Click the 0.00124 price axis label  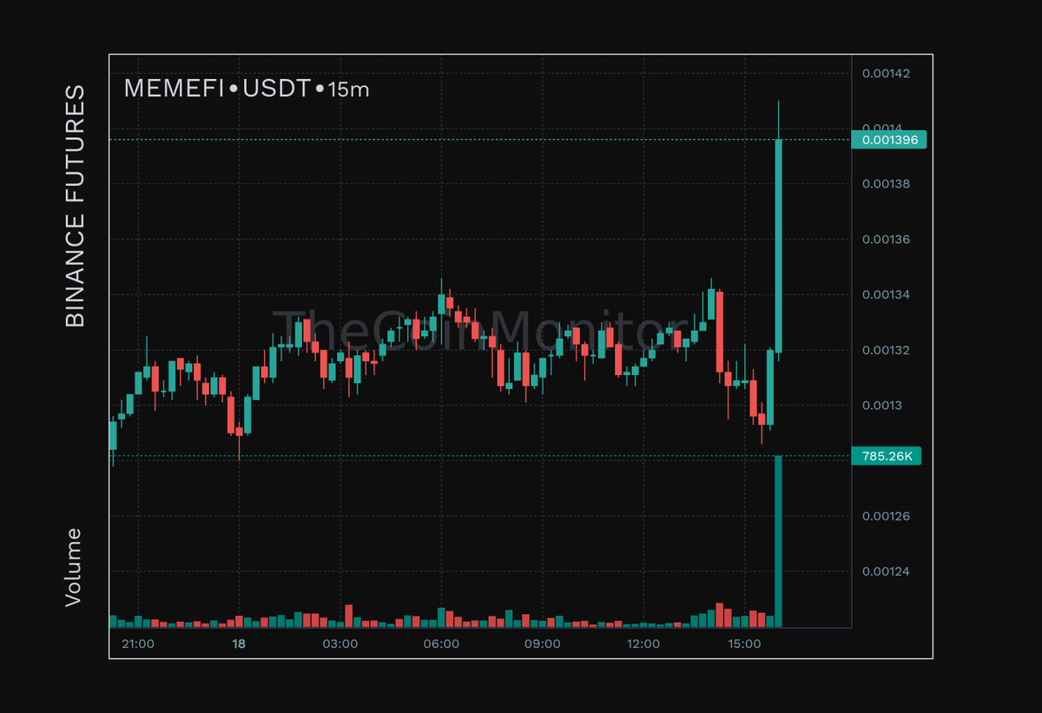pyautogui.click(x=886, y=572)
